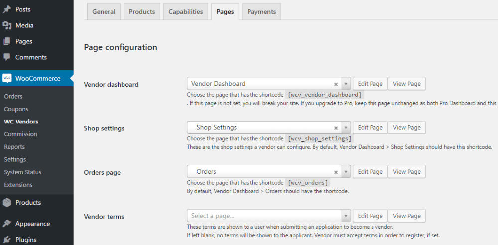Viewport: 498px width, 245px height.
Task: Open the Commission submenu item
Action: [20, 134]
